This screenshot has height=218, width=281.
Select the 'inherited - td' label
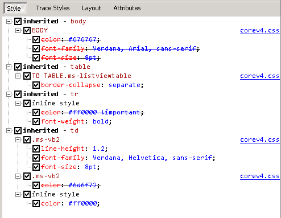(51, 130)
